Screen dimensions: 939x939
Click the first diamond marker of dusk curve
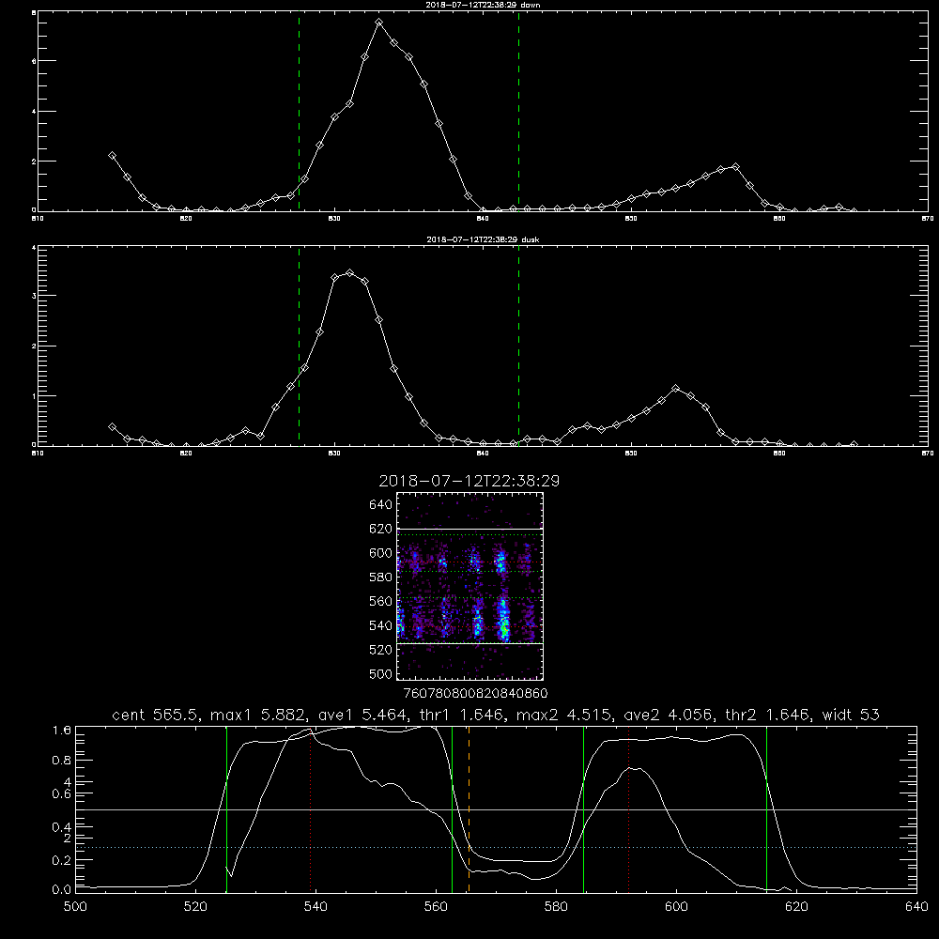[x=112, y=427]
